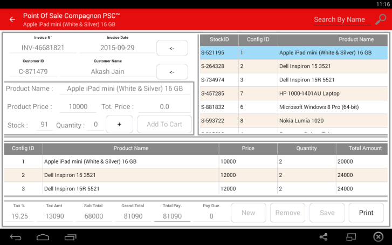392x245 pixels.
Task: Select stock row HP 1000-1401AU Laptop
Action: pos(294,93)
